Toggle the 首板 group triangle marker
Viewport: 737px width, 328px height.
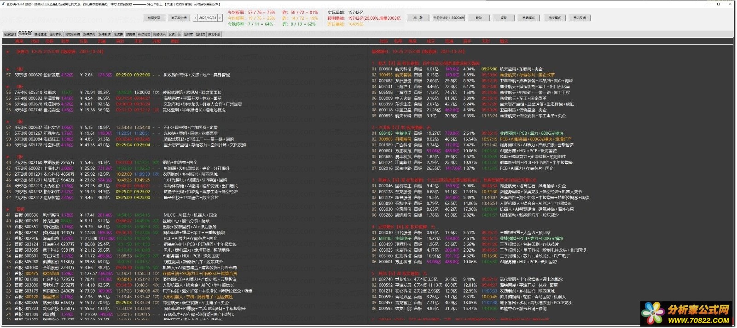[8, 209]
